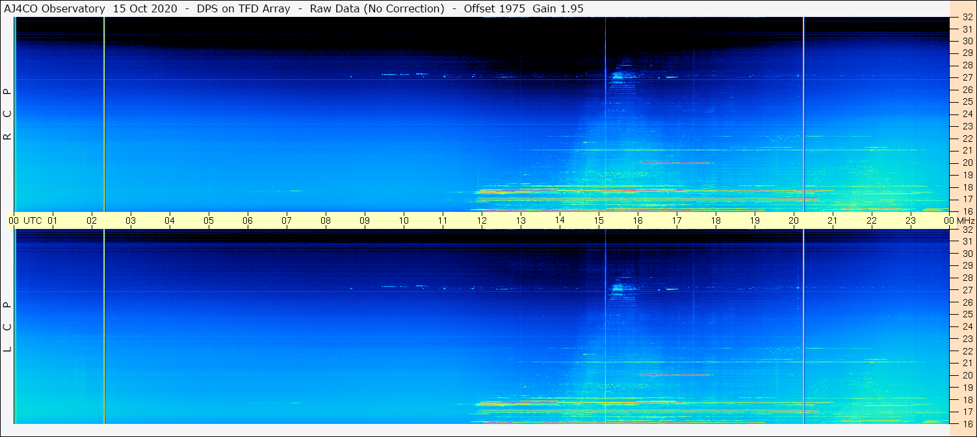Select hour 19 on the UTC time axis
The height and width of the screenshot is (437, 977).
click(755, 220)
